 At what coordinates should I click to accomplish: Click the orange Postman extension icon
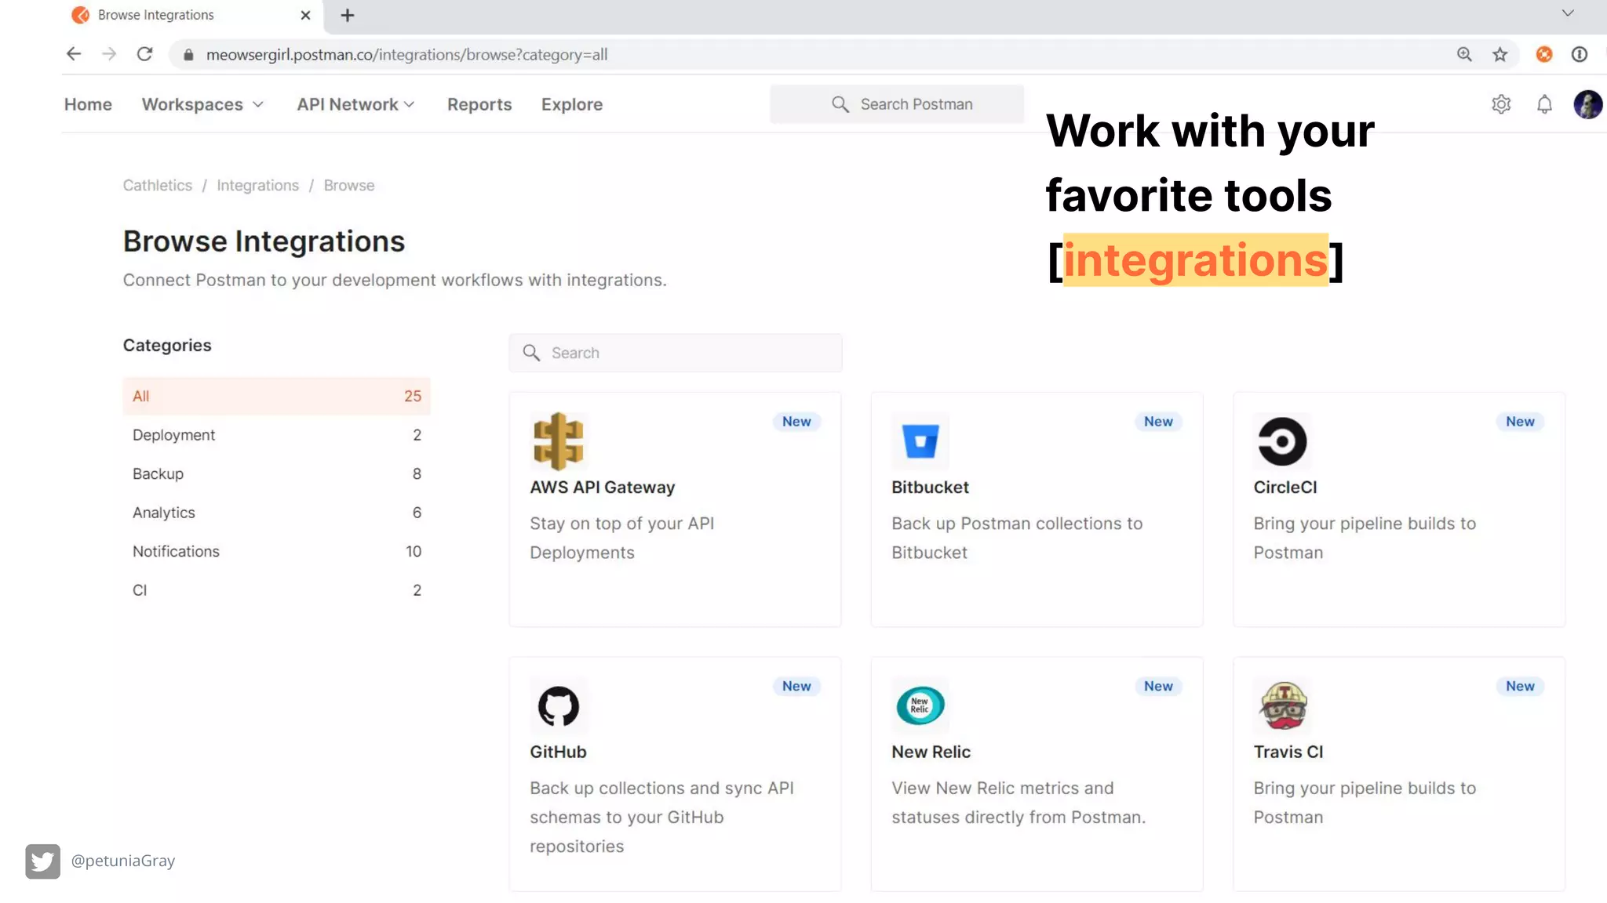coord(1544,54)
